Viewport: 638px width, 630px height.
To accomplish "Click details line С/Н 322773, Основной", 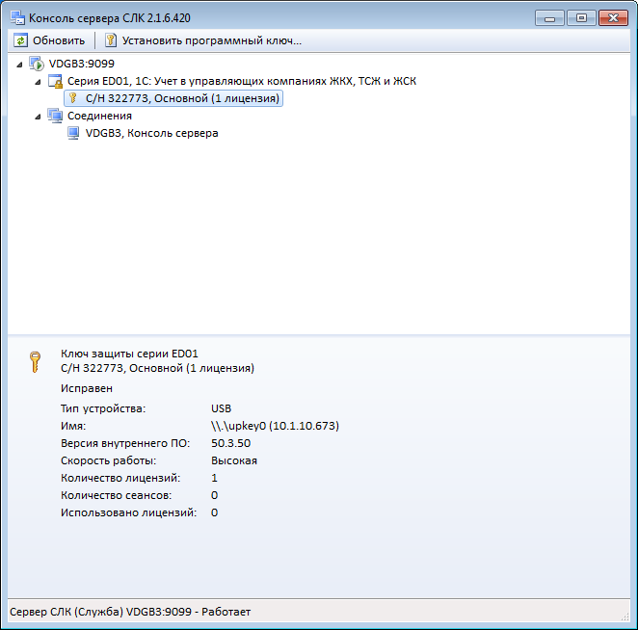I will (157, 369).
